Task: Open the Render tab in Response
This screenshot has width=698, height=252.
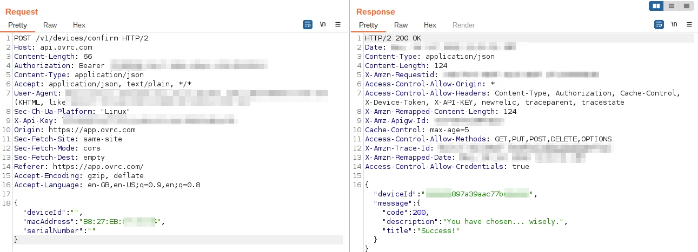Action: 463,25
